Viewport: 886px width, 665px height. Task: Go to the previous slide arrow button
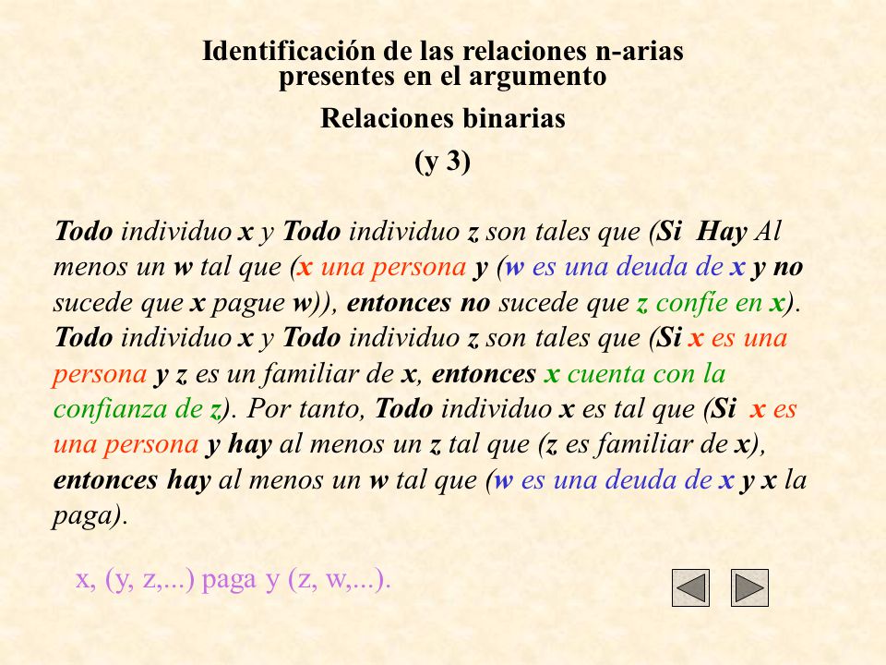690,587
